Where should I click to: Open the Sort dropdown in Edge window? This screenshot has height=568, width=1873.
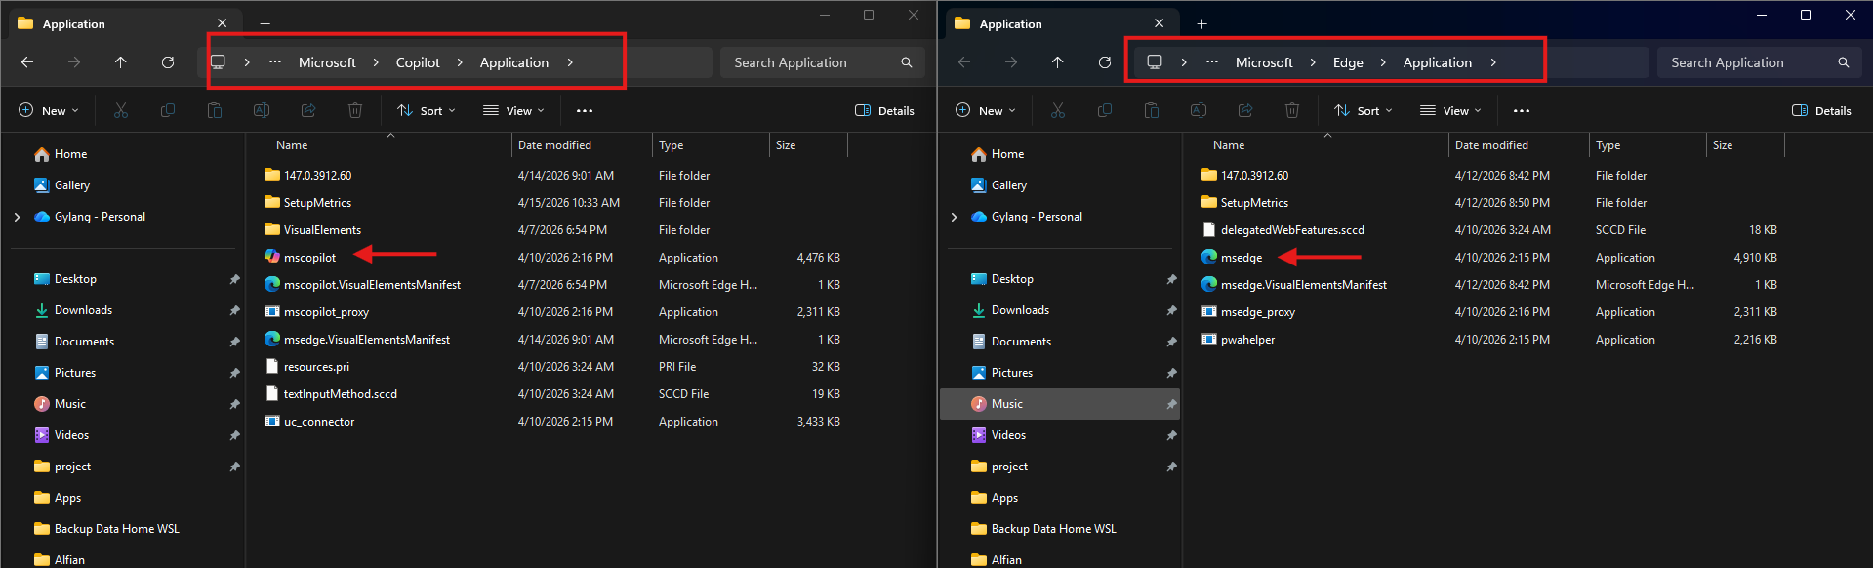tap(1364, 111)
